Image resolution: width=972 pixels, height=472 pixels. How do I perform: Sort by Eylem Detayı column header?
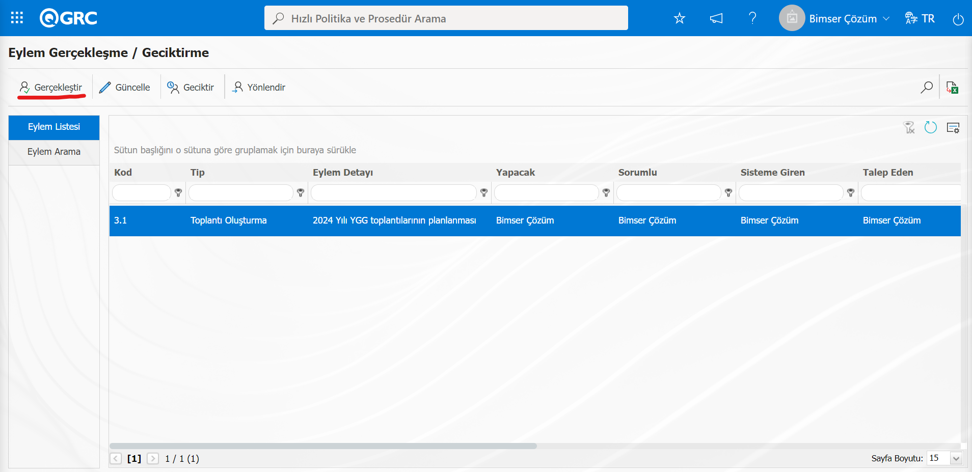343,173
